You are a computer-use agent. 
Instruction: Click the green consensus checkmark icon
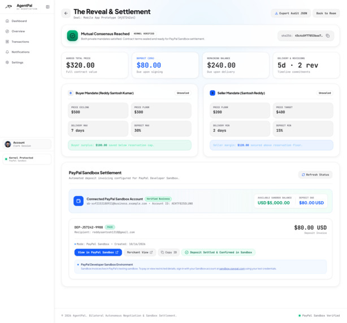72,36
